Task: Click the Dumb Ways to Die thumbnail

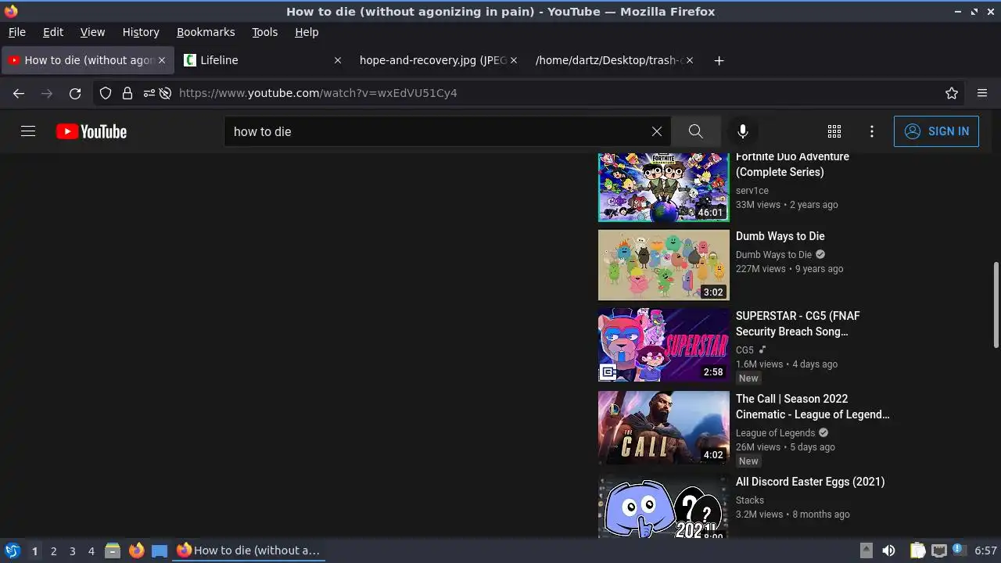Action: (x=664, y=265)
